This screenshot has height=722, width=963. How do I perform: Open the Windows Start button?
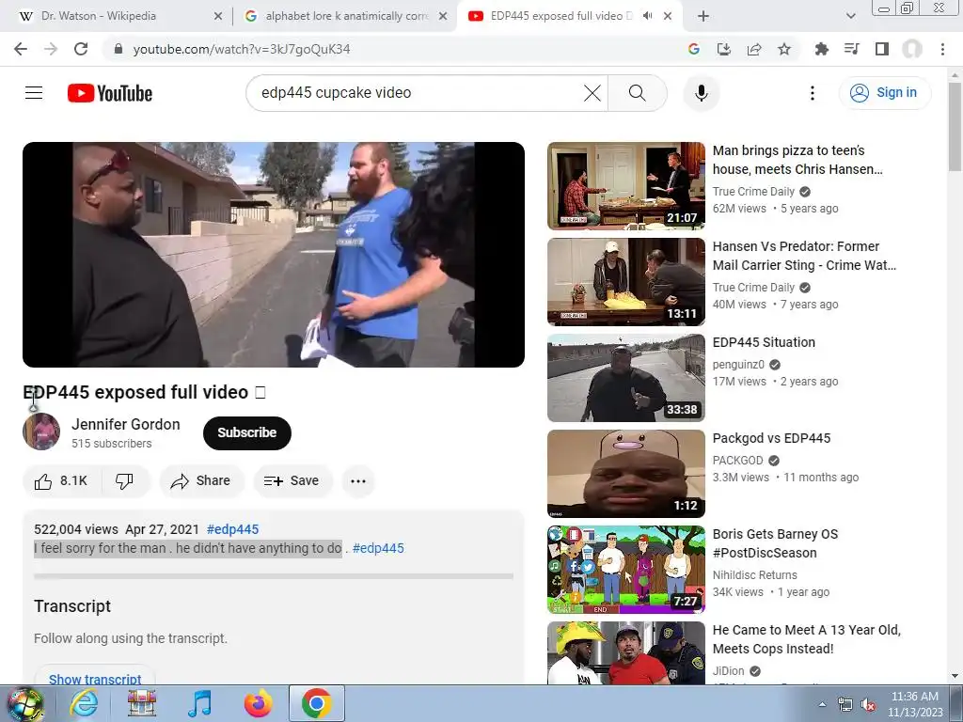click(25, 703)
